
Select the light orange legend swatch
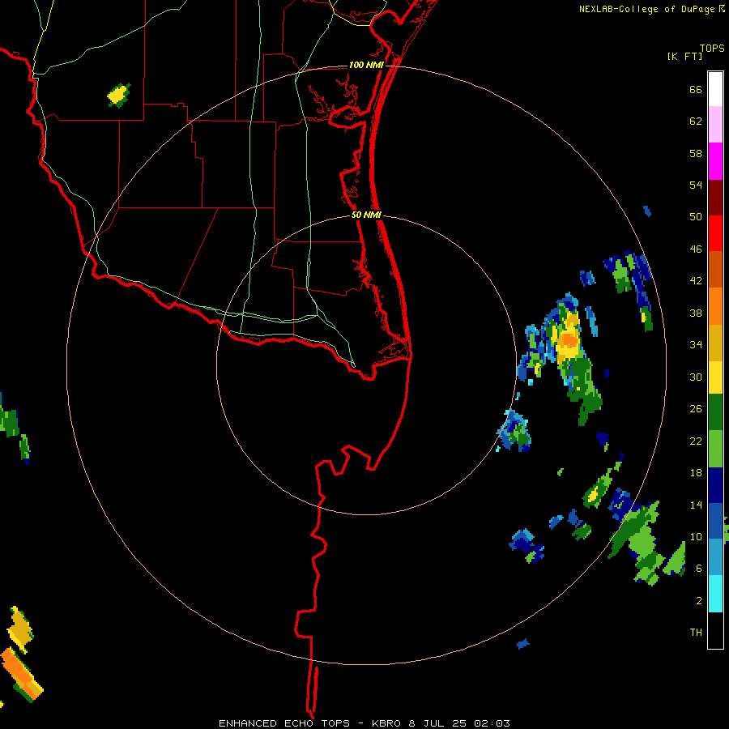pos(715,305)
